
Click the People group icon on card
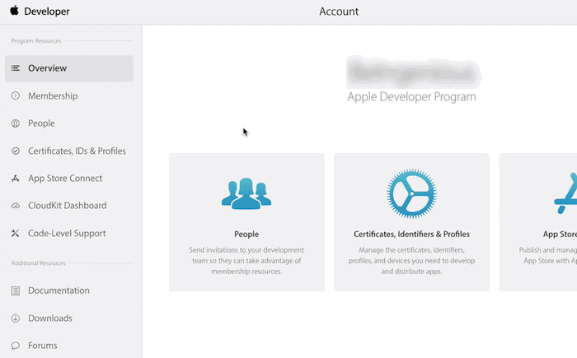(246, 193)
